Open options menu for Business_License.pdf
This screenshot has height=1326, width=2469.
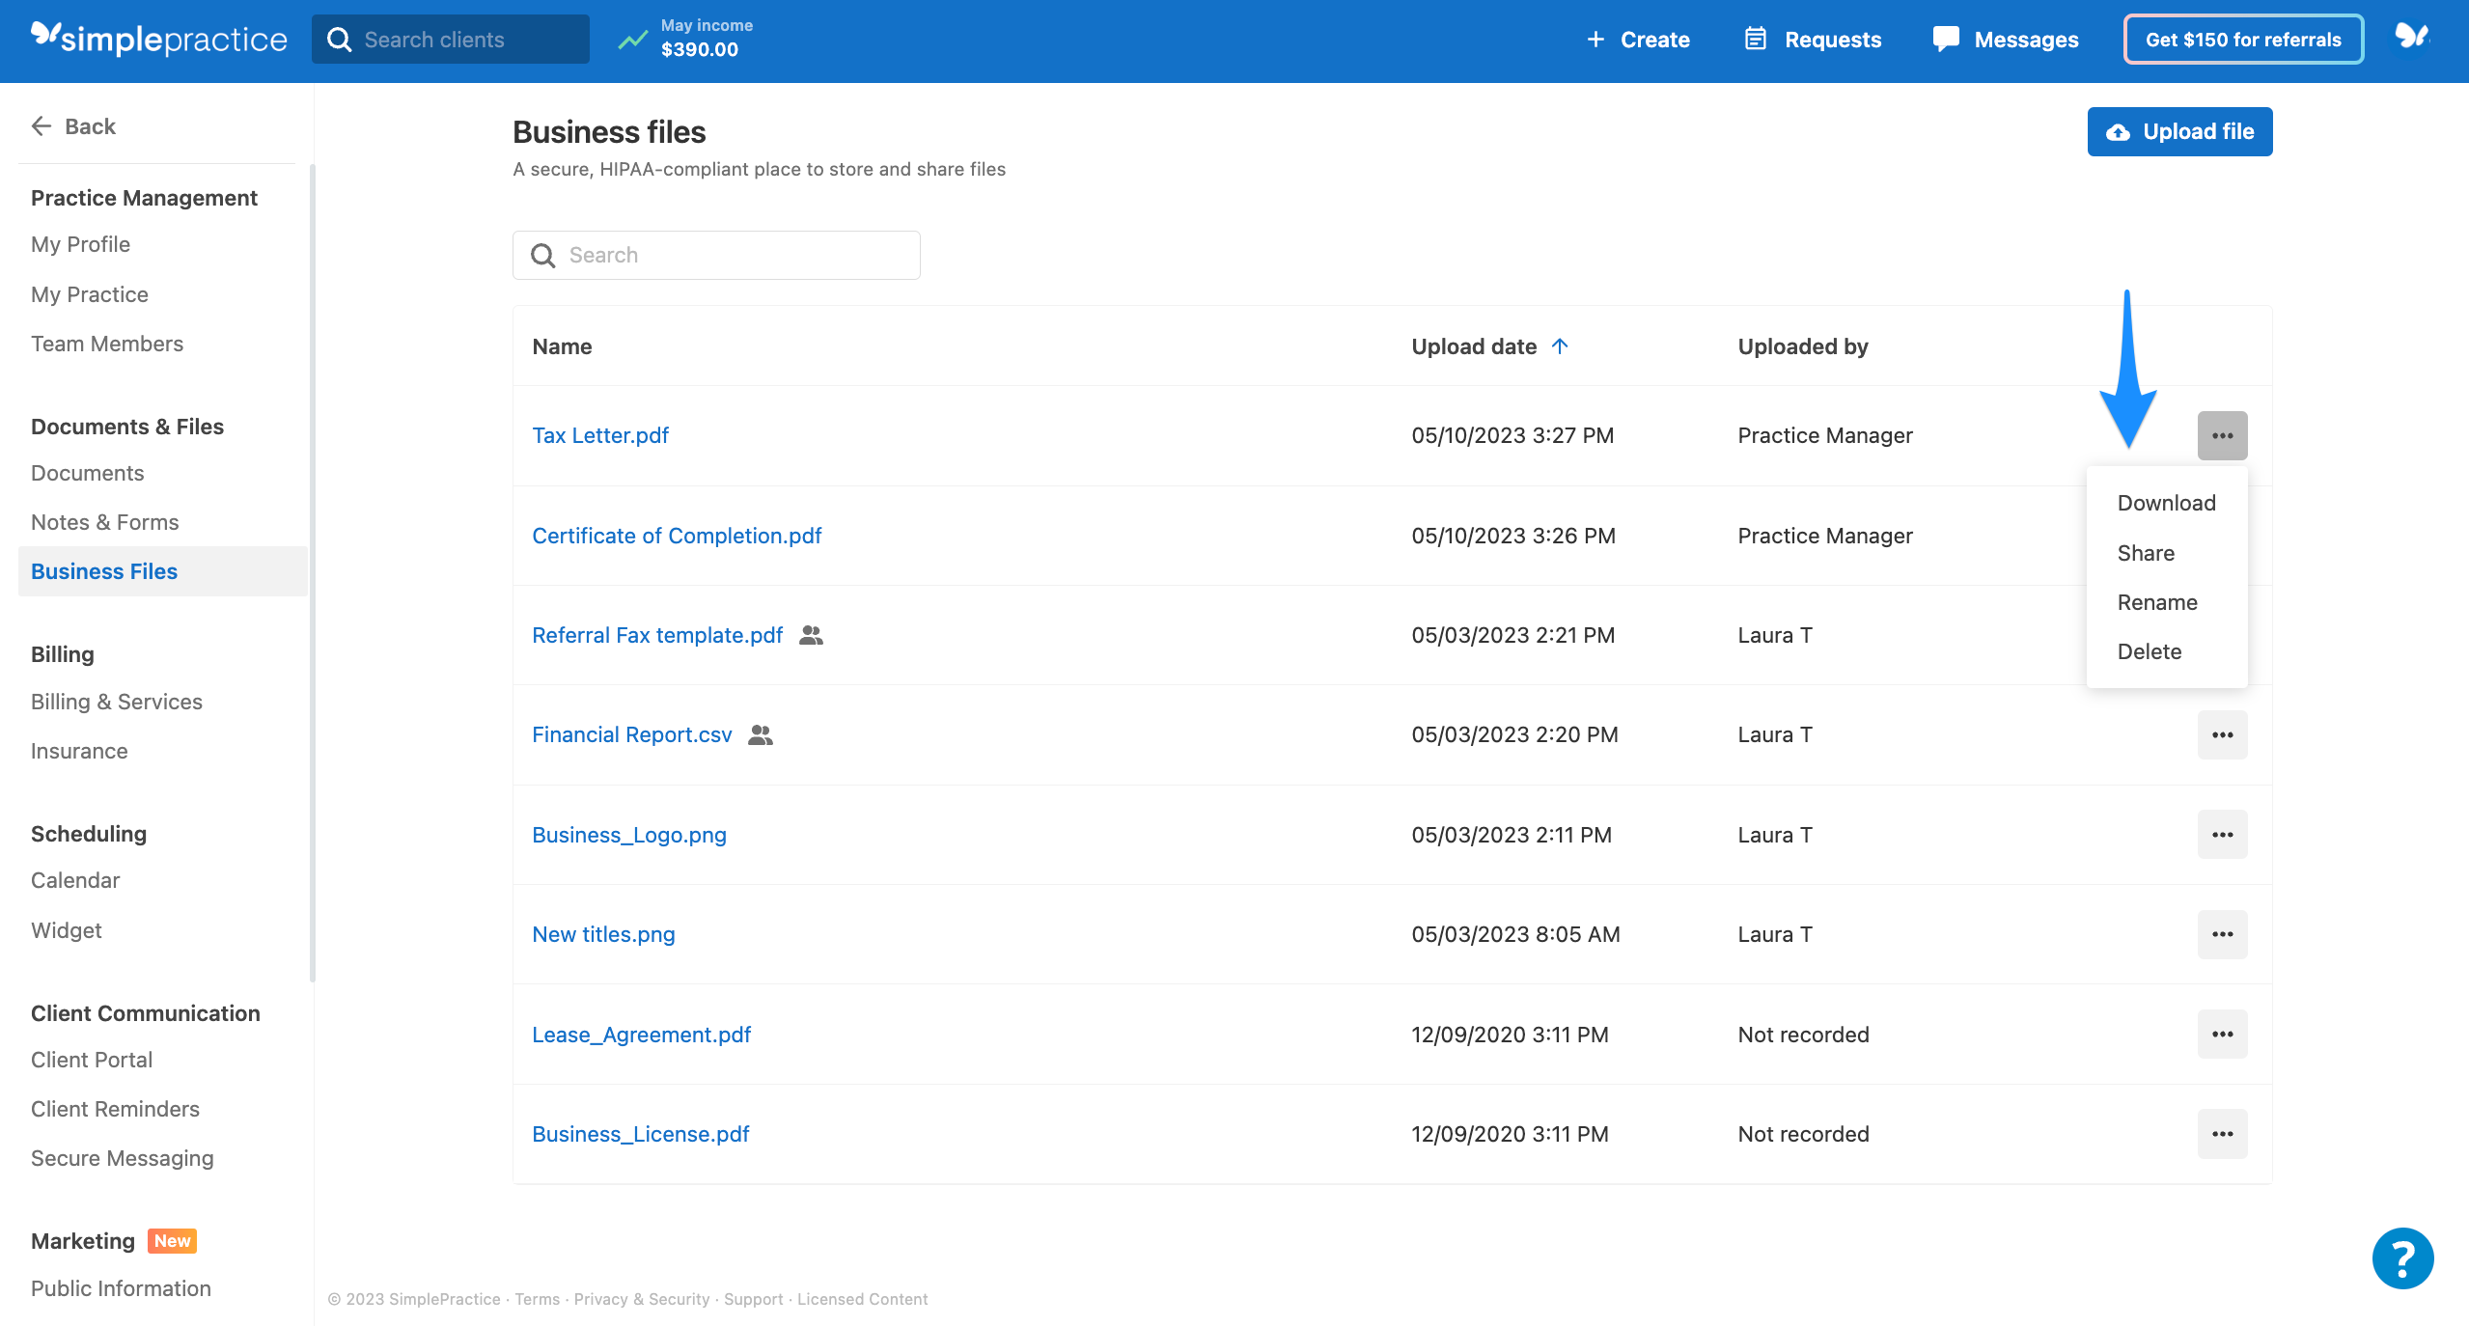pos(2222,1134)
